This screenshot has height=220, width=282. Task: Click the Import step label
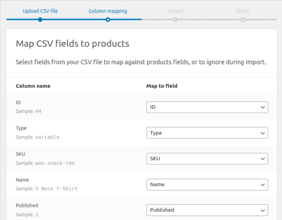point(175,11)
